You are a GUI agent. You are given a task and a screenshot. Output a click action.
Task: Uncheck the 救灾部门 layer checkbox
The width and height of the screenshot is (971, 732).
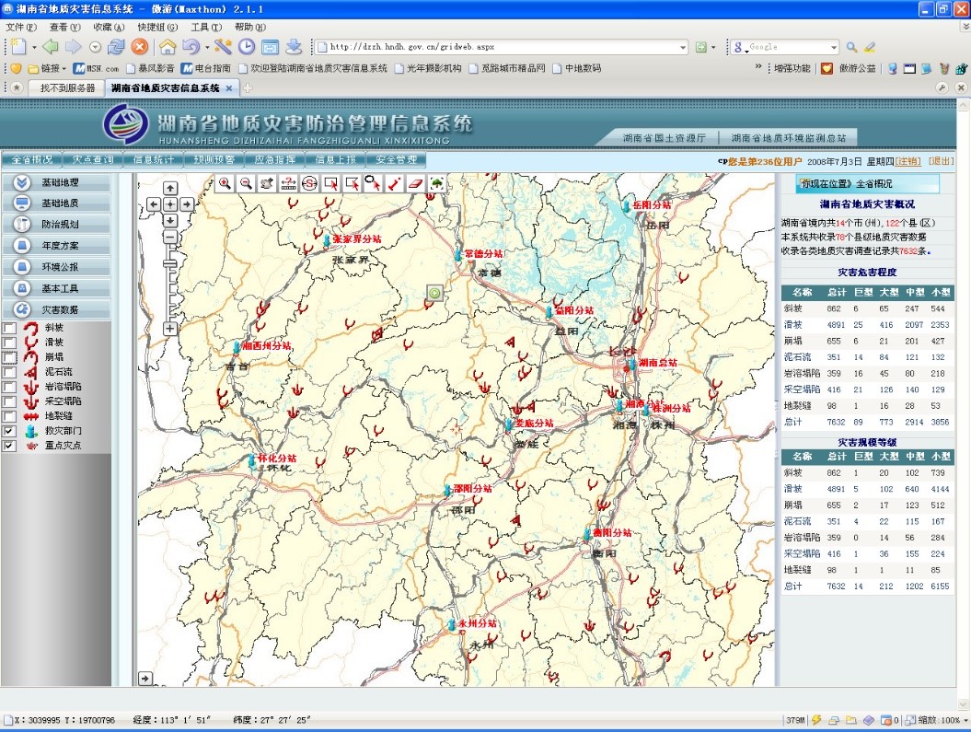click(9, 431)
